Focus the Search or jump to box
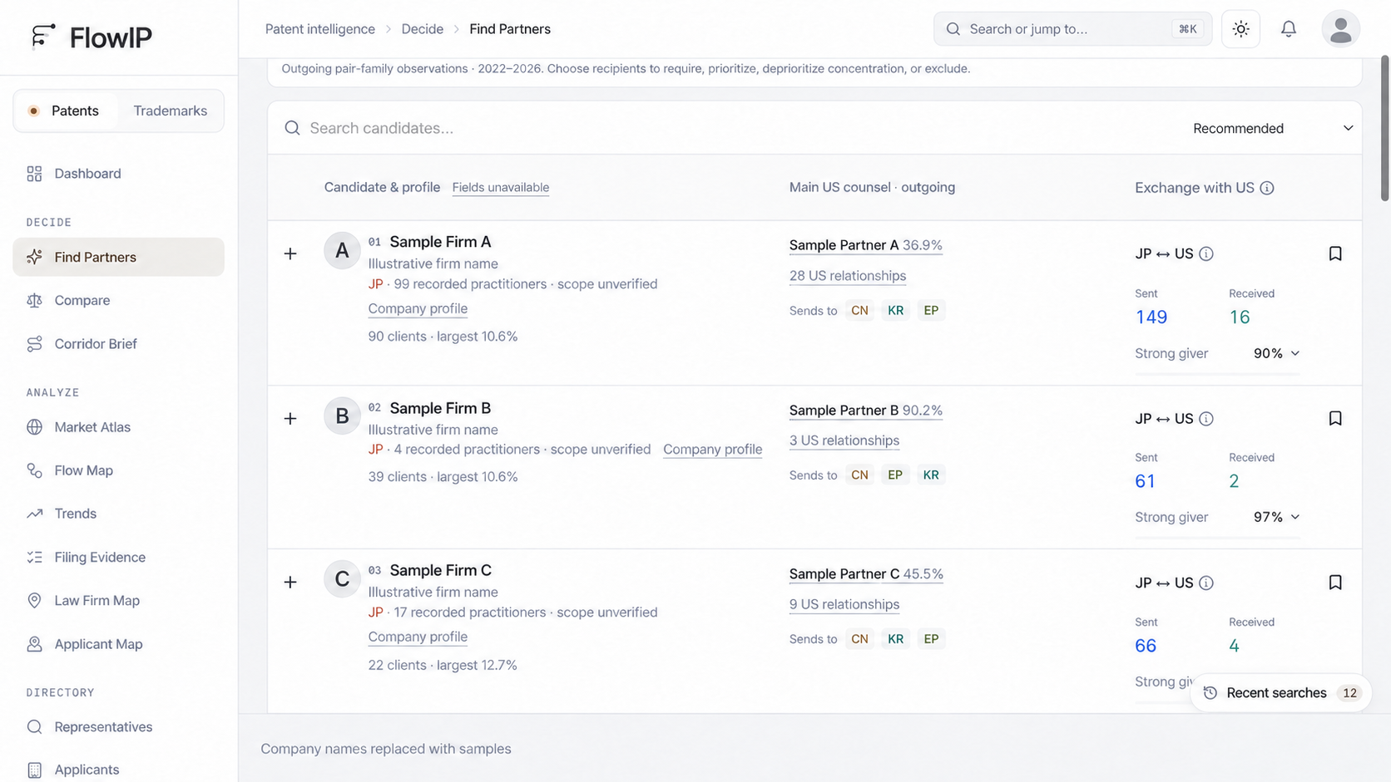Image resolution: width=1391 pixels, height=782 pixels. tap(1072, 29)
